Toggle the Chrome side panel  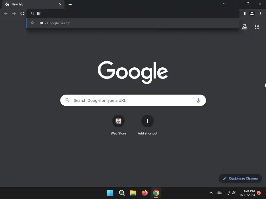[x=244, y=13]
